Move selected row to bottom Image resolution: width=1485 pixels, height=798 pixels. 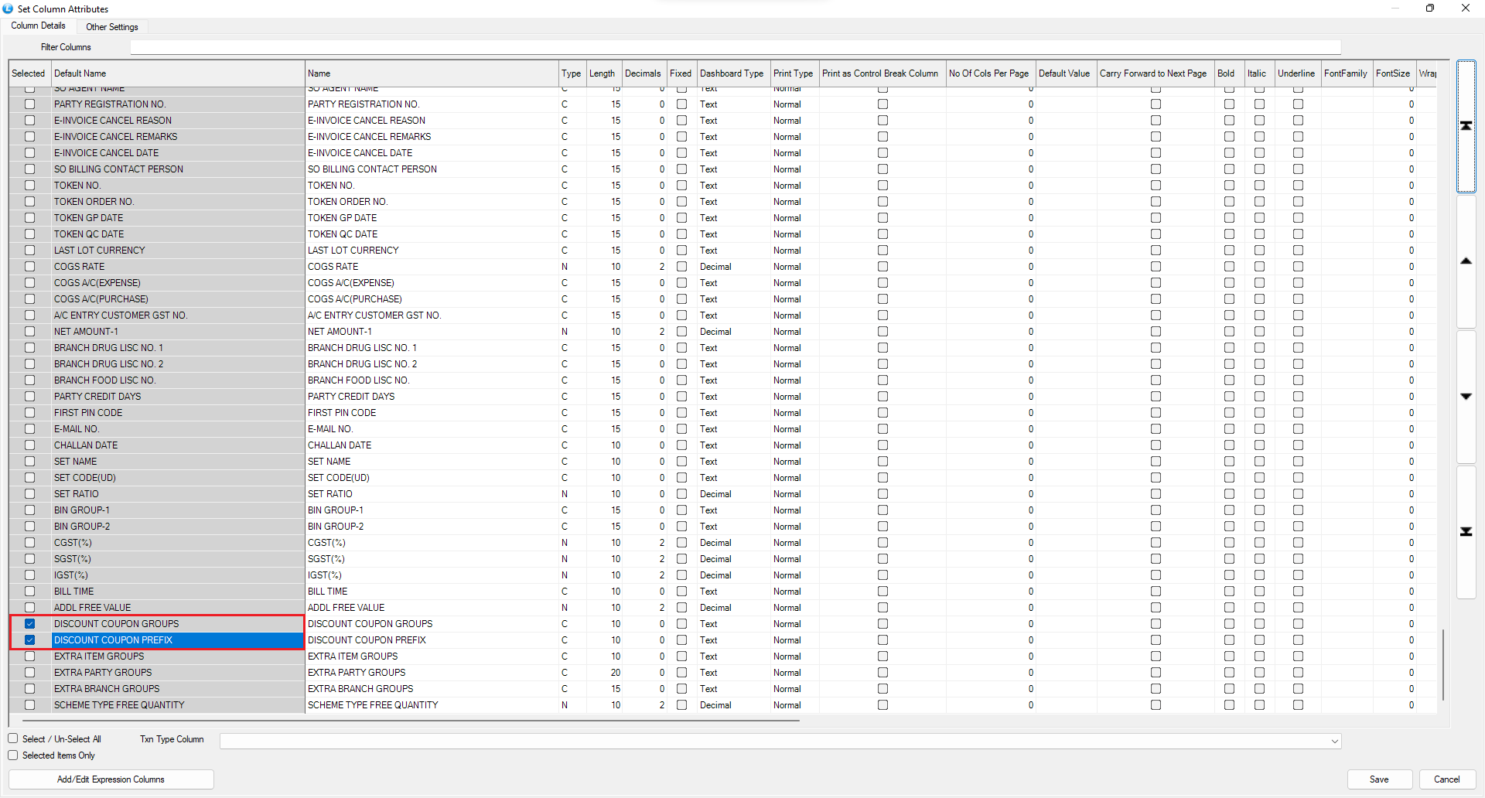[x=1466, y=532]
